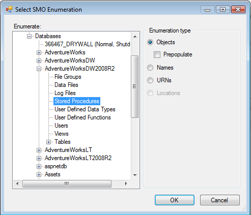Screen dimensions: 251x215
Task: Select the URNs radio option
Action: (x=150, y=80)
